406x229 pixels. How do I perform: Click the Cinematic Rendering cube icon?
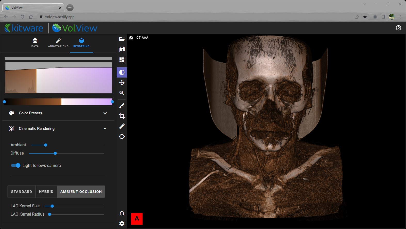tap(12, 129)
